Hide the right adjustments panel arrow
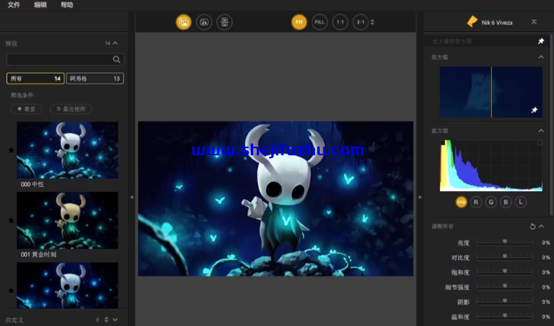Screen dimensions: 554x326 (420, 197)
